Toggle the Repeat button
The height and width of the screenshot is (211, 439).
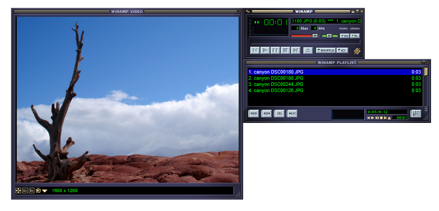[342, 50]
